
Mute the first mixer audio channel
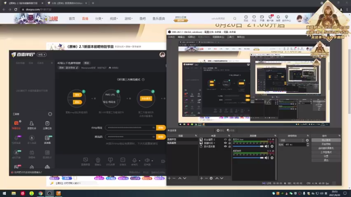click(x=267, y=146)
